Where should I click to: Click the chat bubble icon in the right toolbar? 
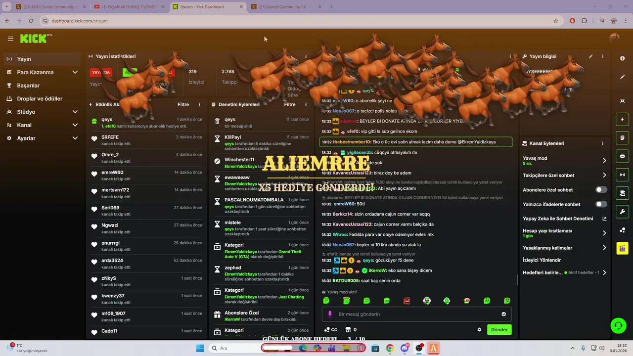tap(622, 156)
